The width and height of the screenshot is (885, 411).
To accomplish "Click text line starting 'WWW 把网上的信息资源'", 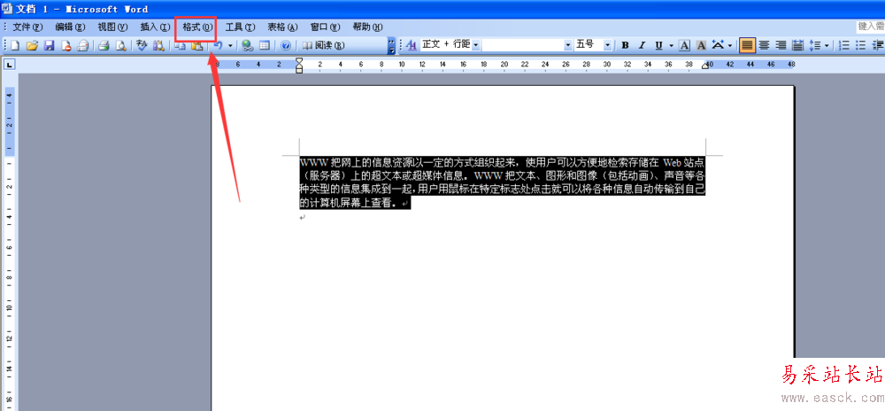I will [x=503, y=163].
